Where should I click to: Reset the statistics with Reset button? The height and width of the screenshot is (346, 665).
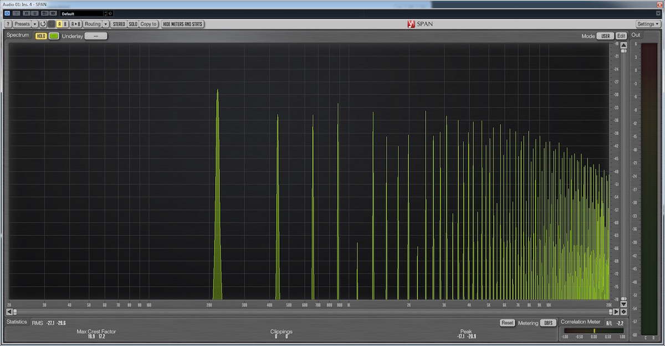507,323
